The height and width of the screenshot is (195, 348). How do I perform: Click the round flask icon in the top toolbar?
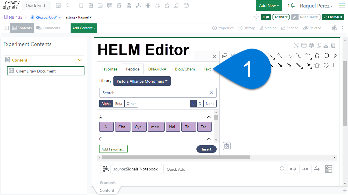[x=157, y=5]
